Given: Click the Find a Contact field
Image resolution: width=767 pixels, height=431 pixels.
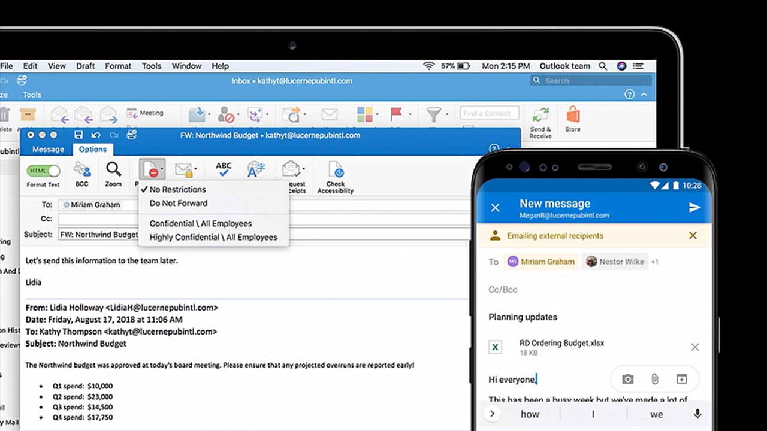Looking at the screenshot, I should click(489, 113).
